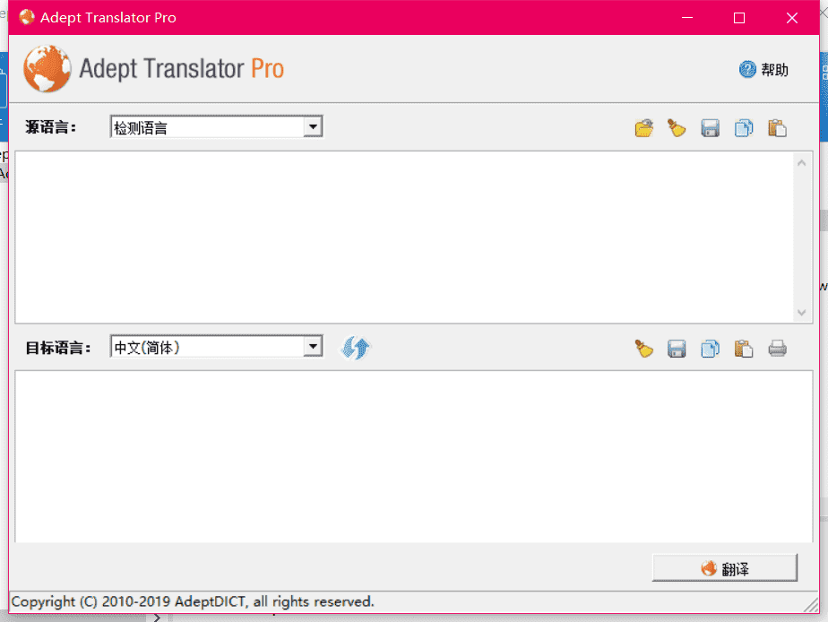Minimize the Adept Translator Pro window
Screen dimensions: 828x622
[x=687, y=17]
